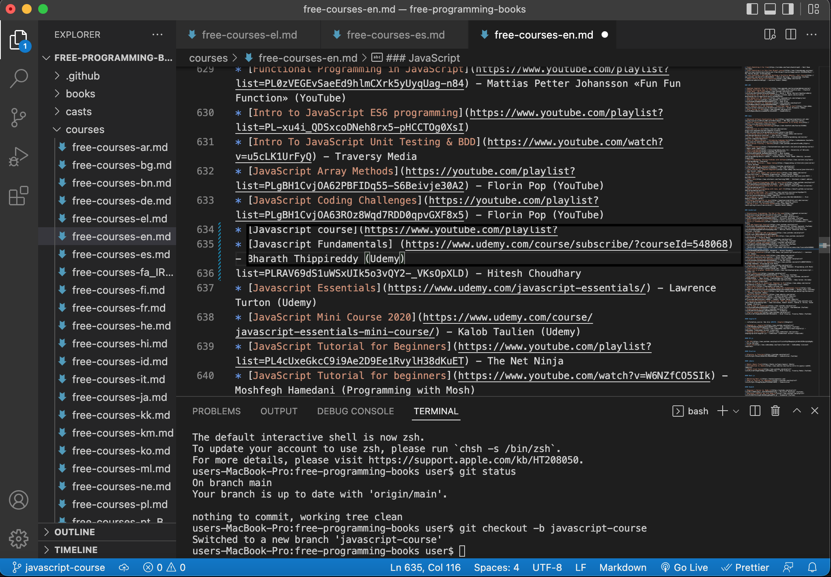Expand the .github folder
This screenshot has height=577, width=831.
point(108,76)
